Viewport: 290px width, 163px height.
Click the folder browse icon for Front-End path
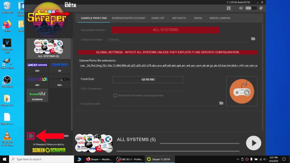221,103
